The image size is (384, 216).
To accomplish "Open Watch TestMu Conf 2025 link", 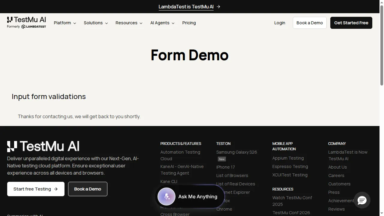I will point(292,201).
